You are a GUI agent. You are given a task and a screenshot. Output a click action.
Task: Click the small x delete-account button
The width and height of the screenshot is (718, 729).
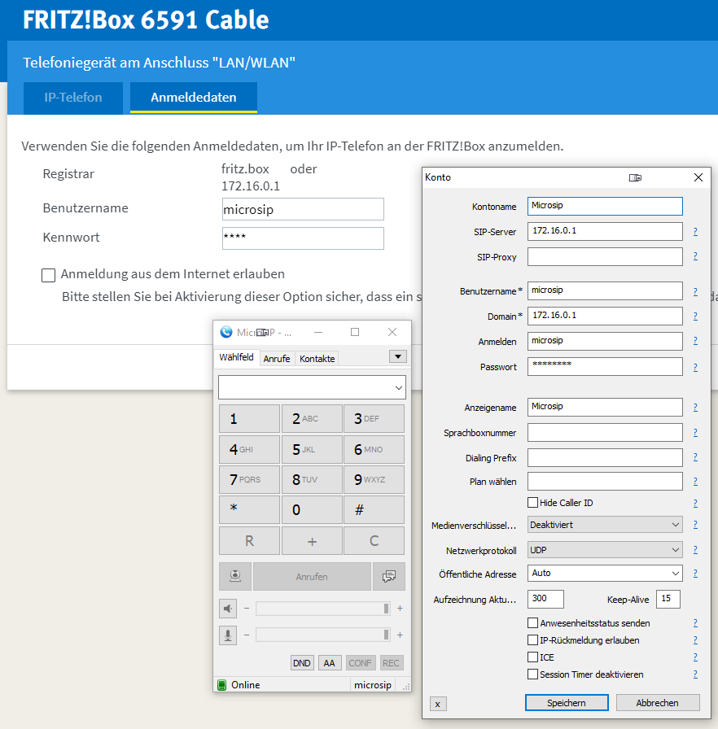click(x=438, y=704)
